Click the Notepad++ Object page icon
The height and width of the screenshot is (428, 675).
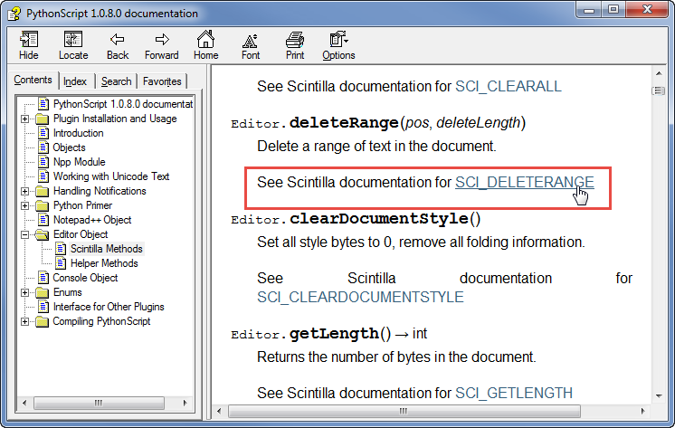43,220
